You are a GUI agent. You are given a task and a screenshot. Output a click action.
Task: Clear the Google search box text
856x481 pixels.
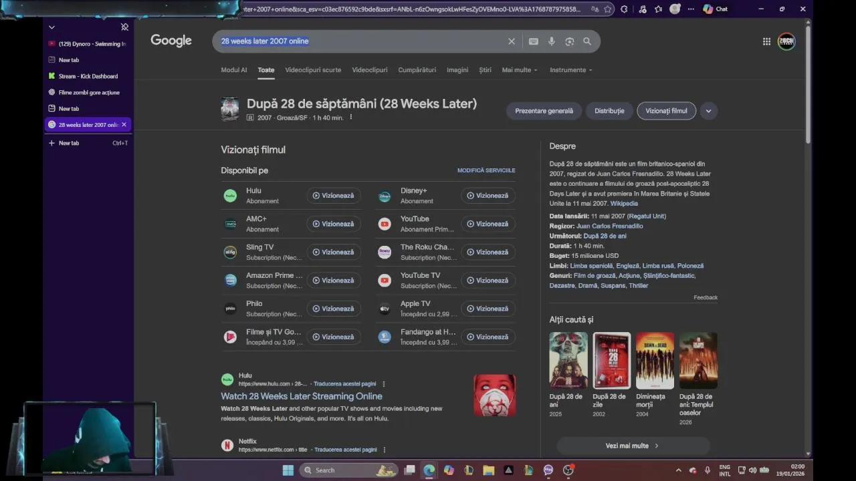tap(512, 41)
